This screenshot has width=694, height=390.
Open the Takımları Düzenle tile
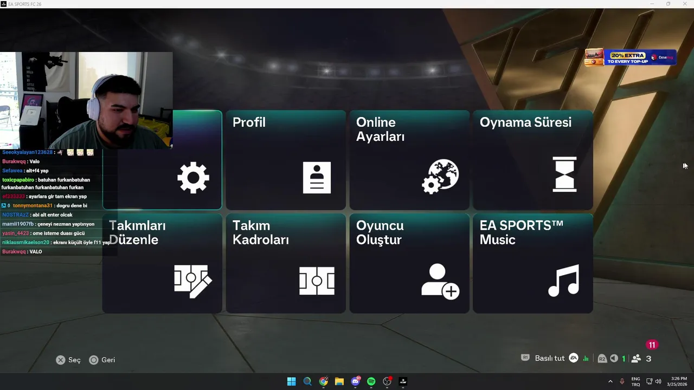[x=162, y=263]
